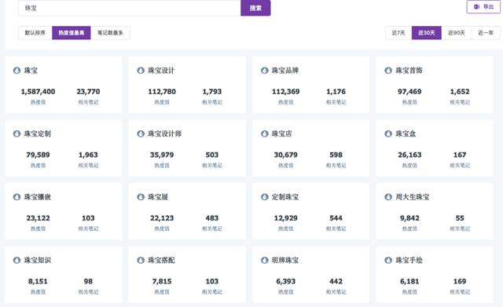Open the 明牌珠宝 keyword card
Image resolution: width=503 pixels, height=307 pixels.
311,275
